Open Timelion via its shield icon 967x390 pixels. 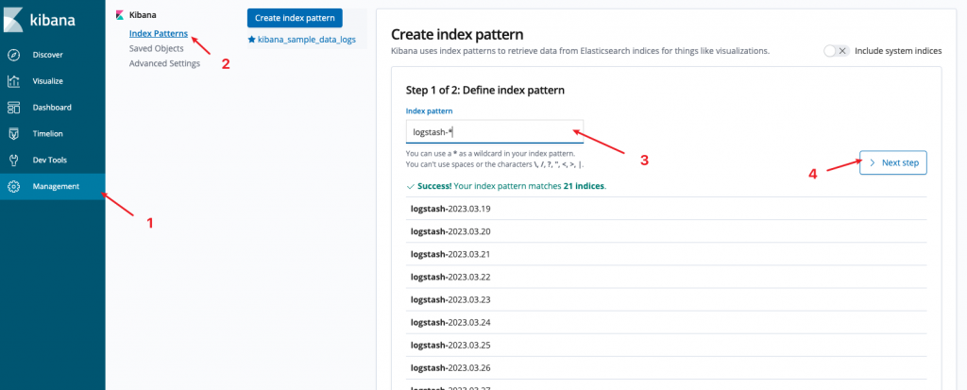click(13, 133)
